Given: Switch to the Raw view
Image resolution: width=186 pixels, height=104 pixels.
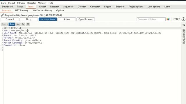Looking at the screenshot, I should click(x=12, y=24).
